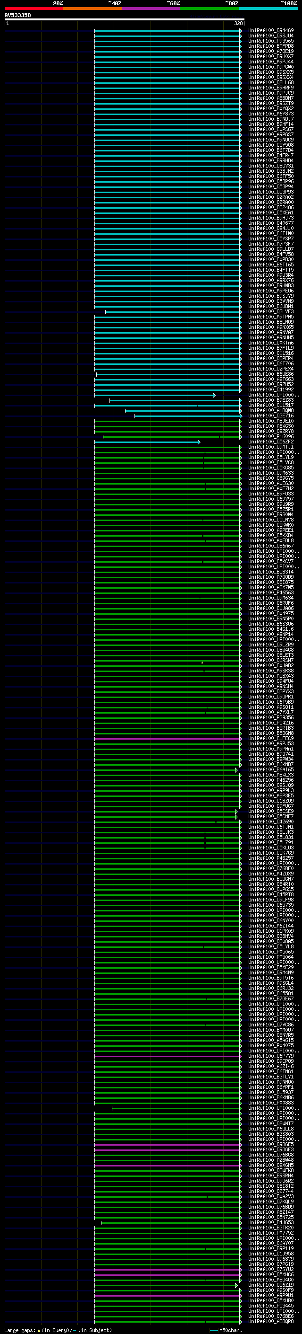The image size is (302, 1334).
Task: Click the purple alignment bar for Q7SYU2
Action: 168,1270
